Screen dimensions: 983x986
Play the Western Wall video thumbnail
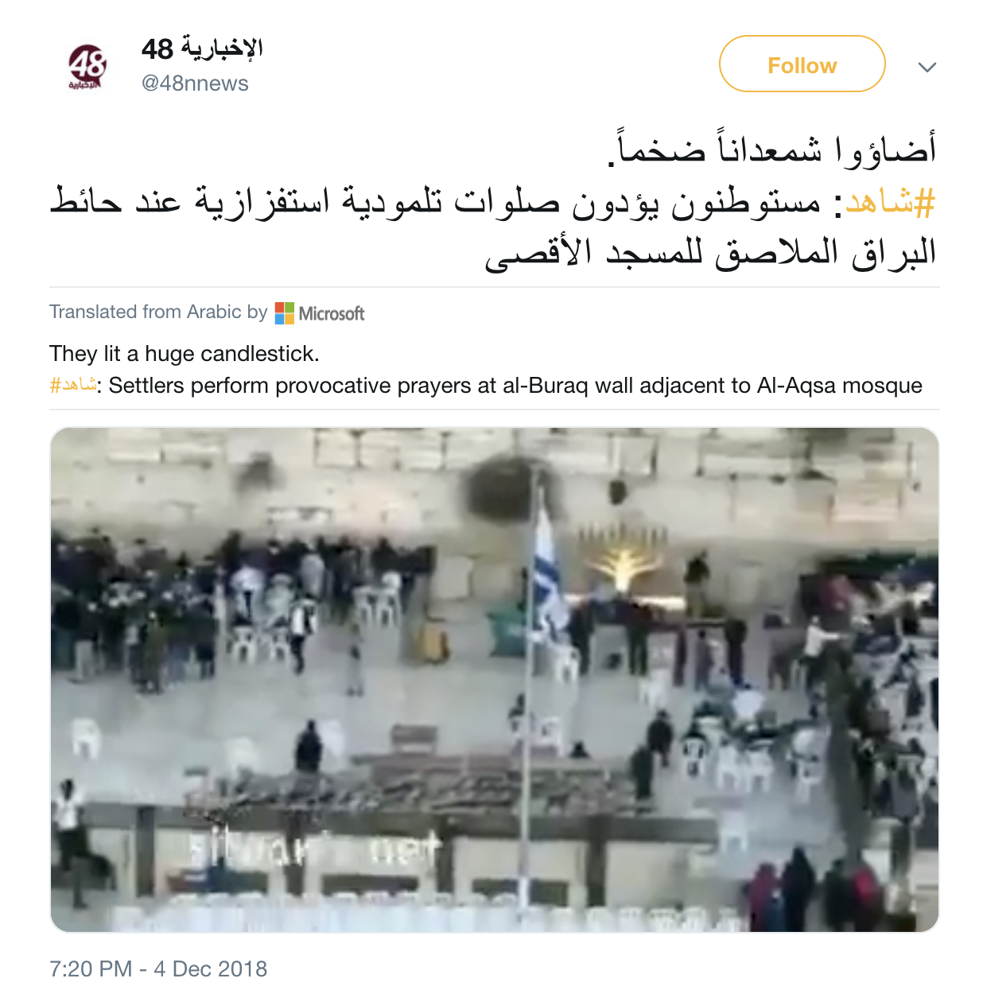coord(495,679)
